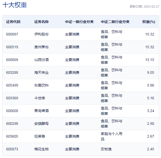Viewport: 161px width, 158px height.
Task: Click the 中证一级行业分类 column header
Action: [x=79, y=22]
